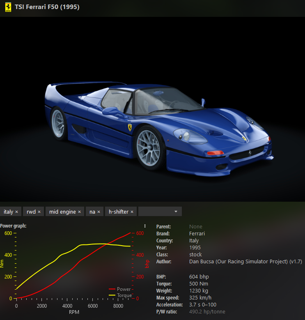Remove the italy tag
Image resolution: width=305 pixels, height=320 pixels.
(17, 212)
